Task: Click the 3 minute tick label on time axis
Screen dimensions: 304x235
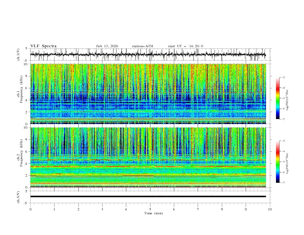Action: [102, 209]
